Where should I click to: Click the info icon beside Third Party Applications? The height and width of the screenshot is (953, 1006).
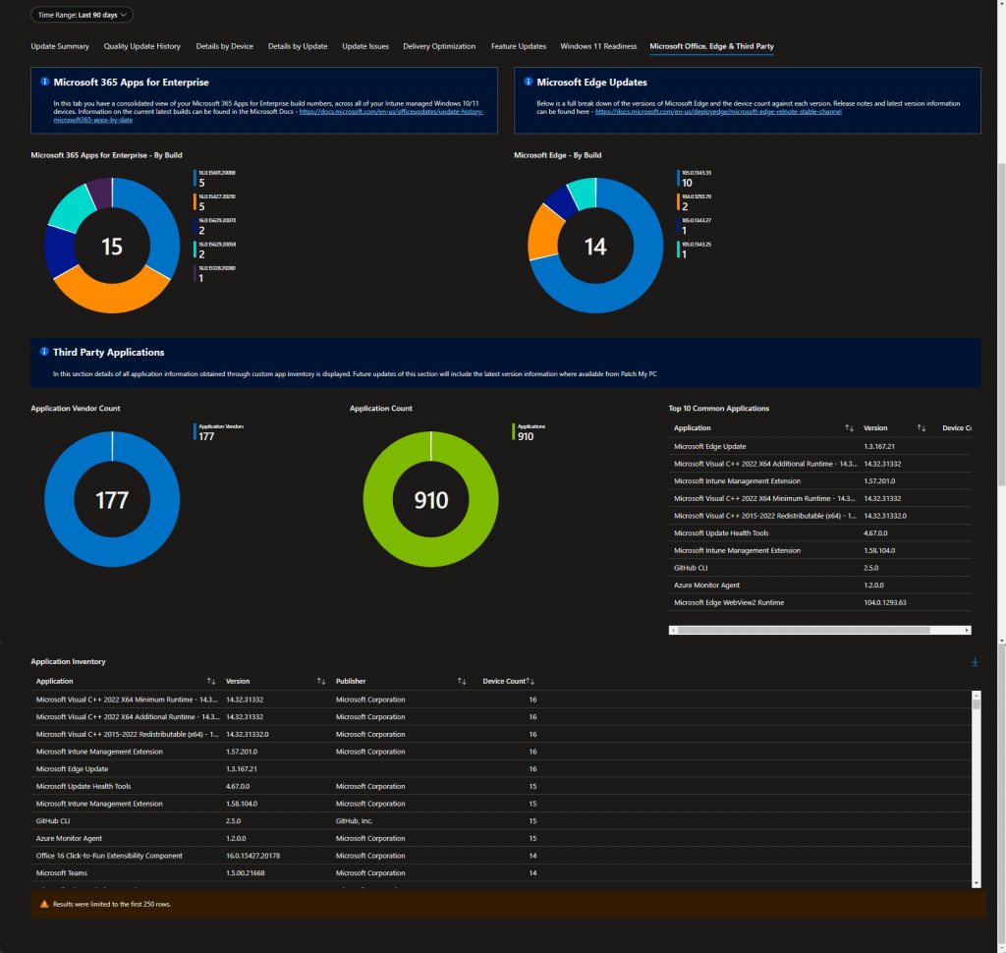click(44, 352)
